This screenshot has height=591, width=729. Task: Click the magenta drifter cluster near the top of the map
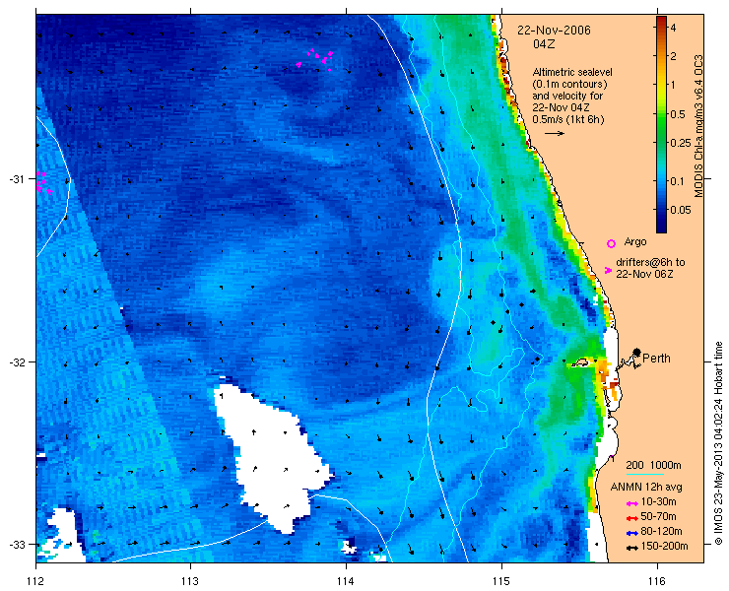[x=315, y=59]
